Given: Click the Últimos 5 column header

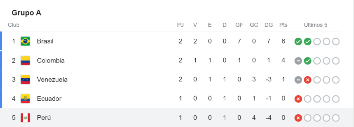Looking at the screenshot, I should [x=316, y=25].
